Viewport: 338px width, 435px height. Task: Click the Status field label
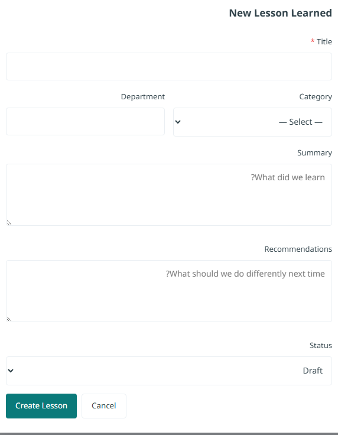320,345
